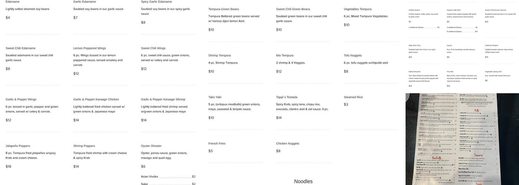The image size is (519, 185).
Task: Select the Garlic Edamame menu item
Action: pyautogui.click(x=84, y=2)
